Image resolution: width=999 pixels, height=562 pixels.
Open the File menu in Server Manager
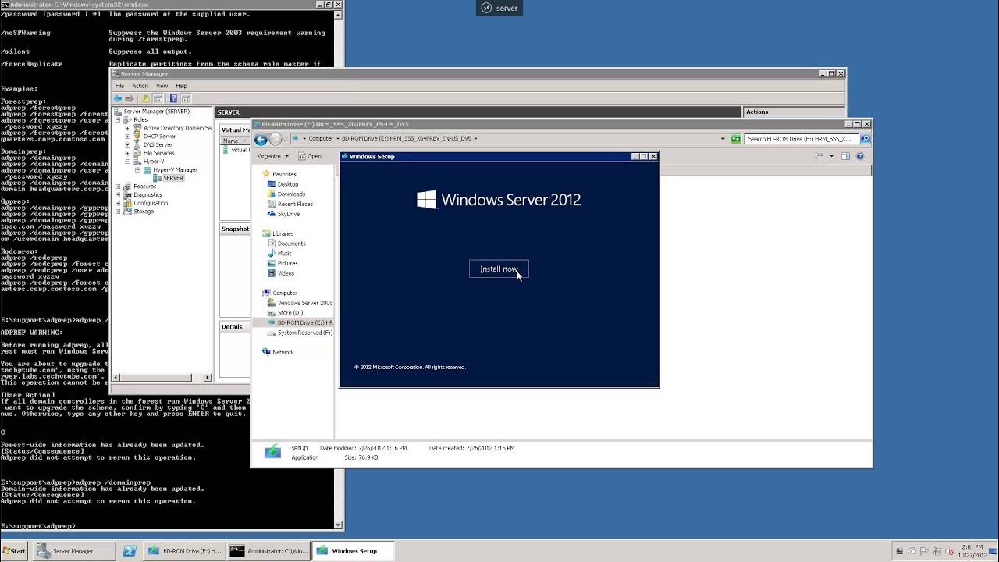pos(120,86)
